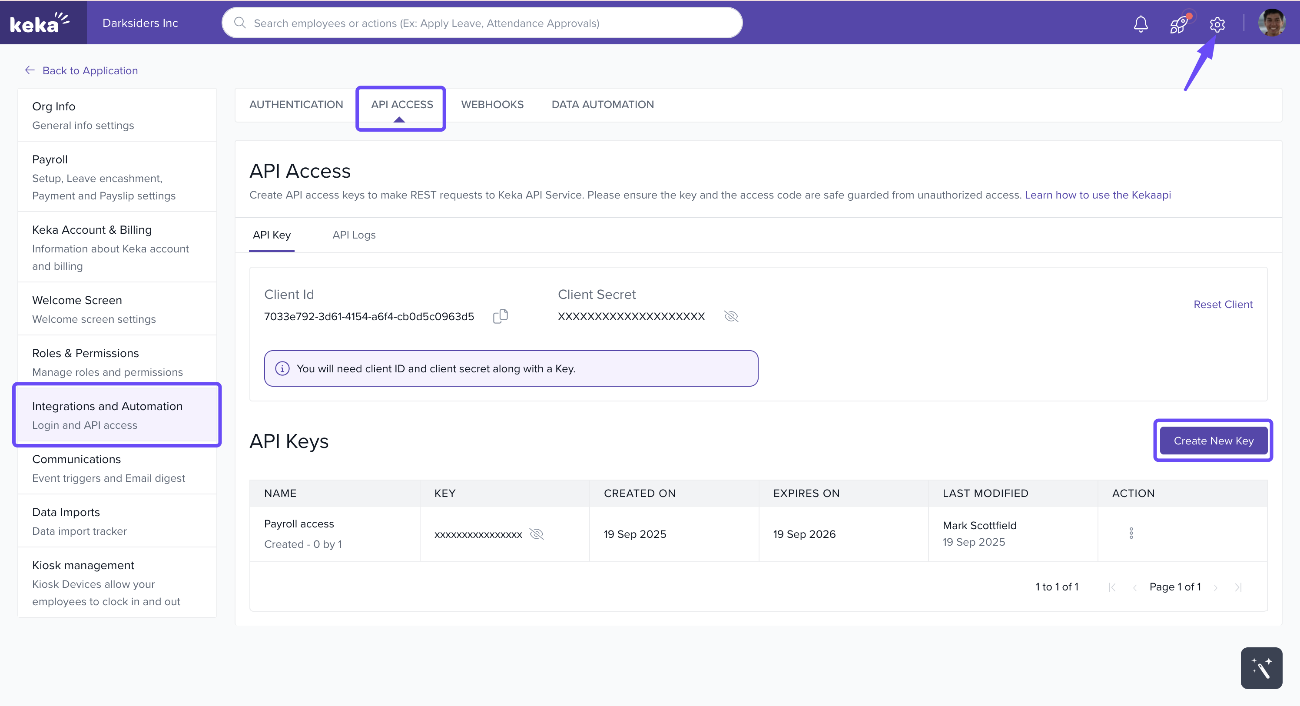Image resolution: width=1300 pixels, height=706 pixels.
Task: Show the Payroll access key value
Action: pos(537,534)
